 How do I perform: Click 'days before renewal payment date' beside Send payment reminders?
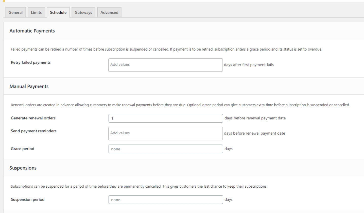coord(254,134)
